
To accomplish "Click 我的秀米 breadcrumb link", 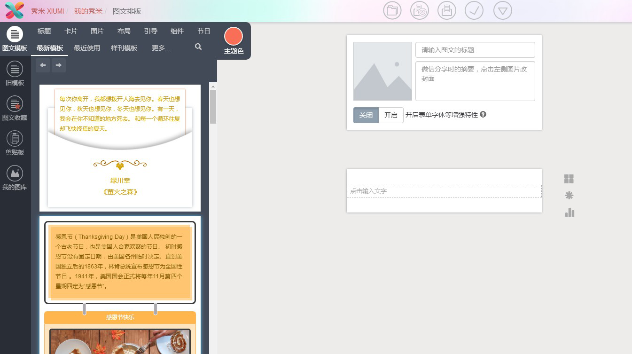I will click(x=88, y=11).
